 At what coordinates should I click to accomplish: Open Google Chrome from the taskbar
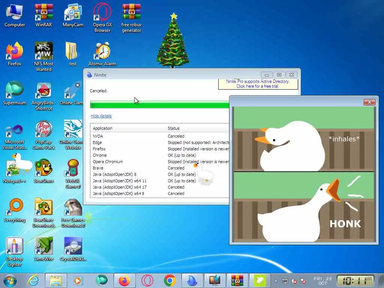pyautogui.click(x=170, y=280)
